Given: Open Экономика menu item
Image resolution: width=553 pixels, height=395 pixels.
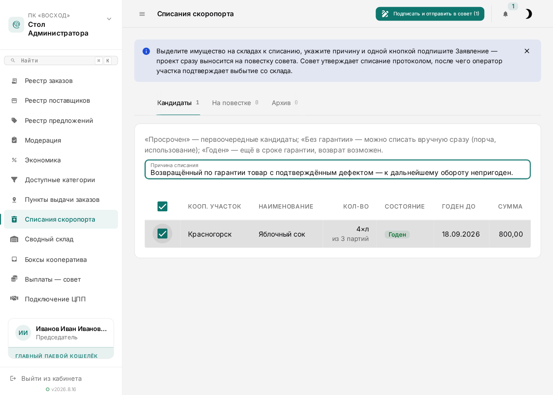Looking at the screenshot, I should (61, 160).
